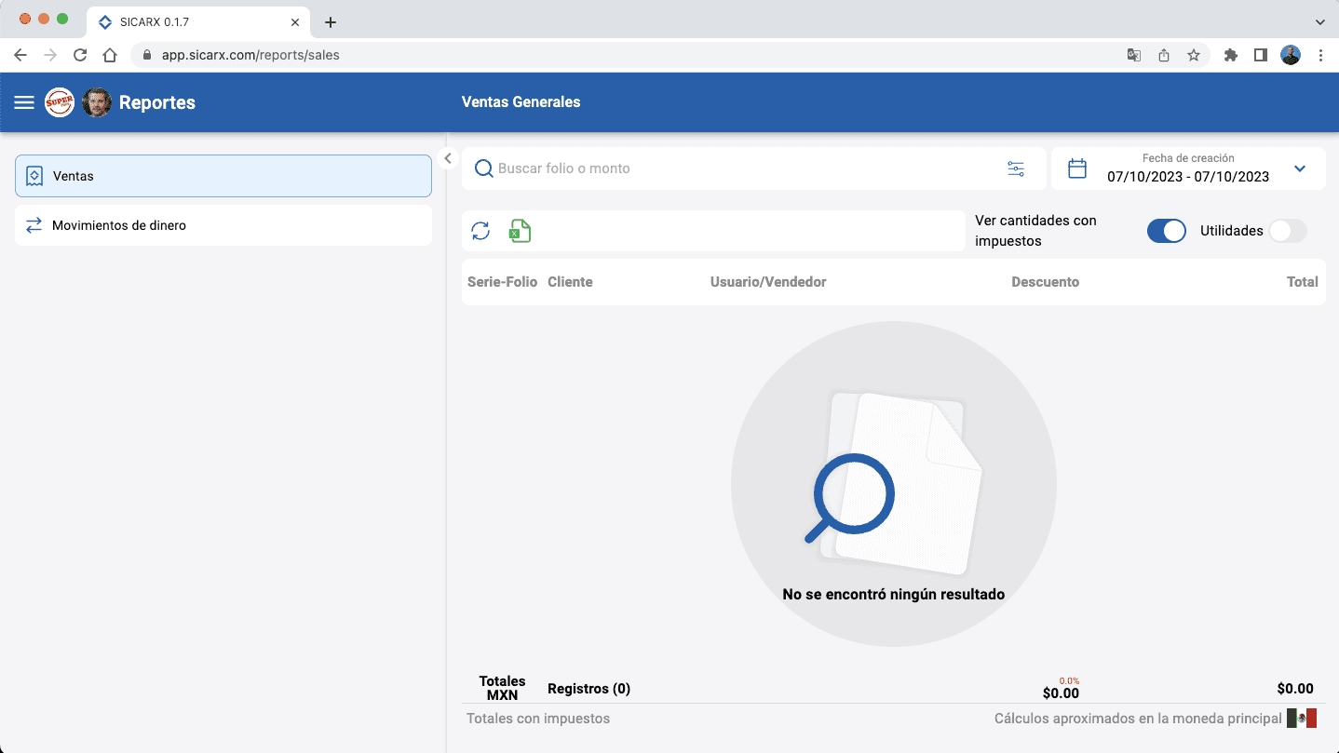Click the Serie-Folio column header
The image size is (1339, 753).
(502, 282)
